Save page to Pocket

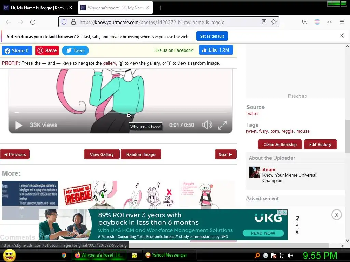[x=305, y=22]
